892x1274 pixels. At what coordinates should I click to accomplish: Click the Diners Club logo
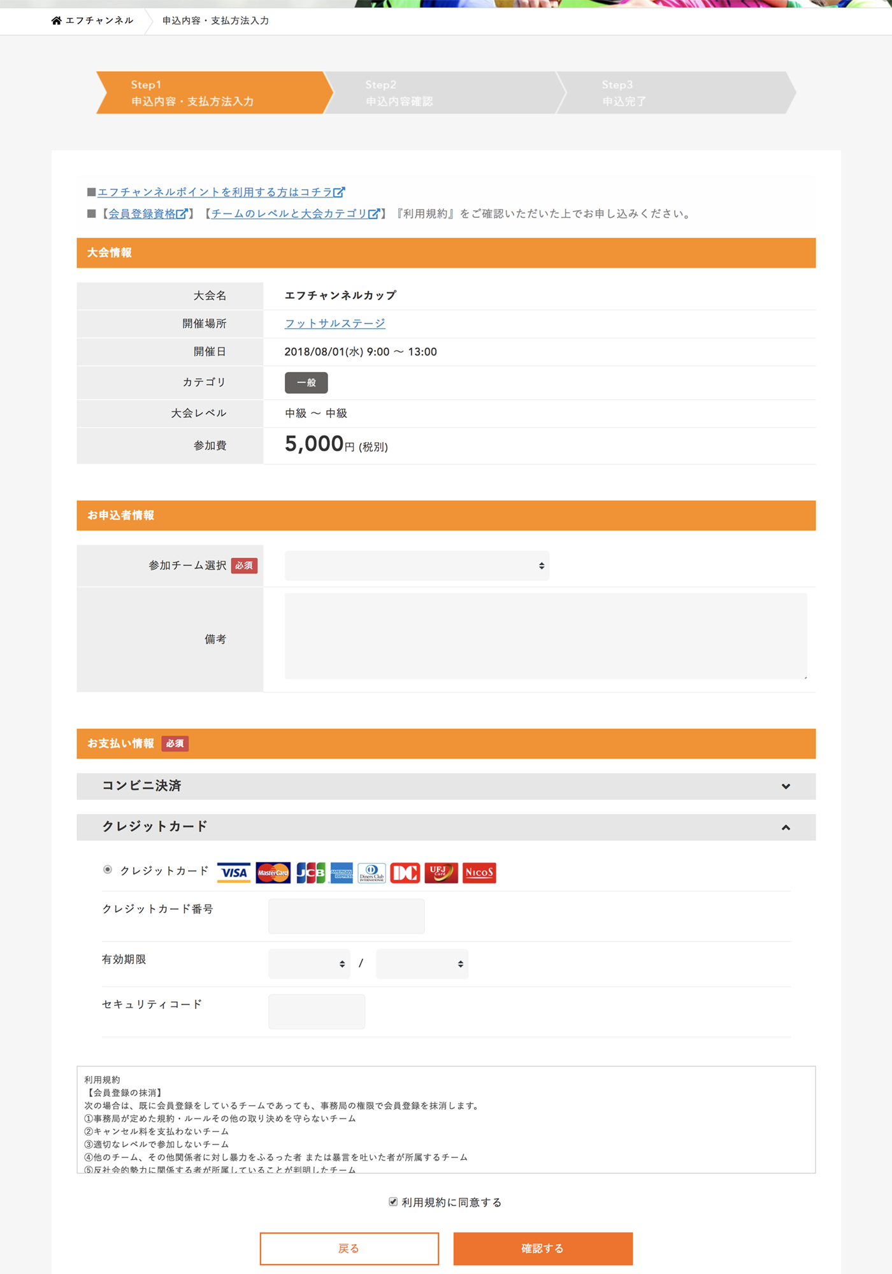(x=371, y=872)
